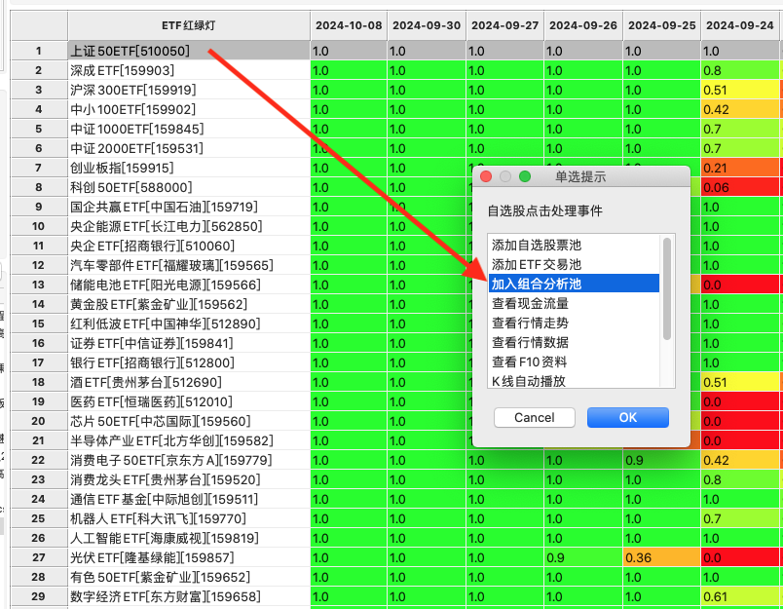Click 0.21 cell in 创业板指 row

(x=739, y=168)
